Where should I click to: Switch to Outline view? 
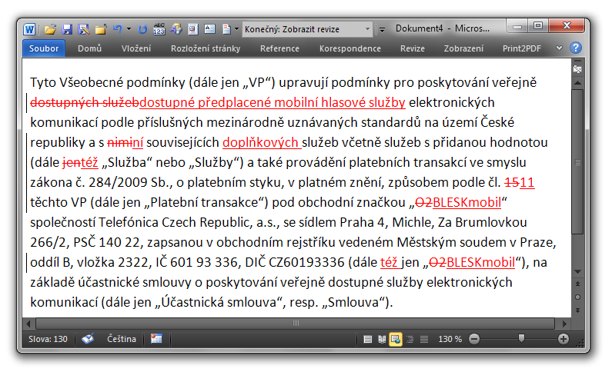[x=410, y=339]
